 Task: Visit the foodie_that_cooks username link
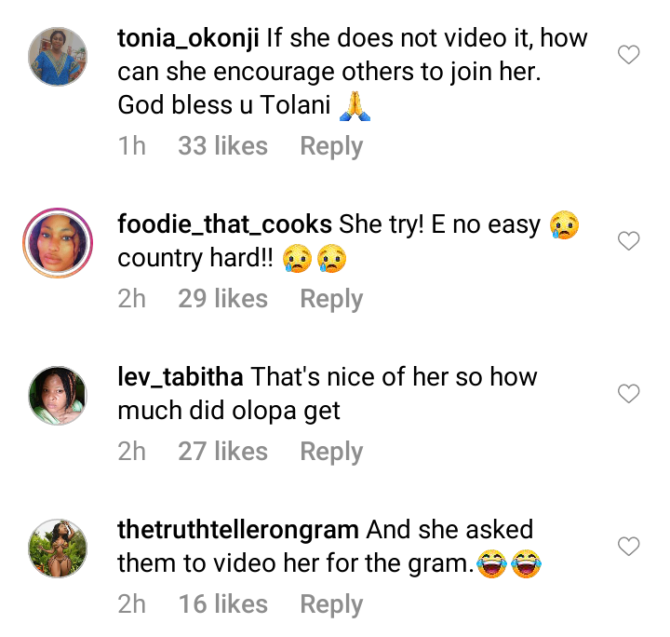[x=224, y=224]
